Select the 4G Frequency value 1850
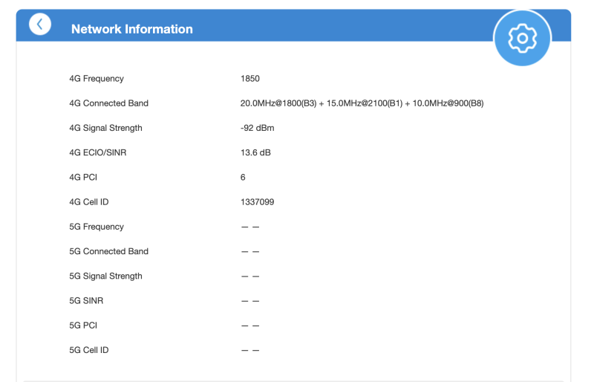The height and width of the screenshot is (382, 594). coord(250,79)
